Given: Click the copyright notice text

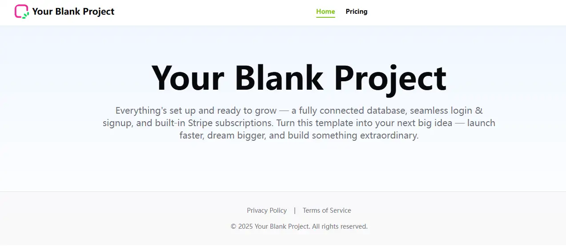Looking at the screenshot, I should coord(299,226).
